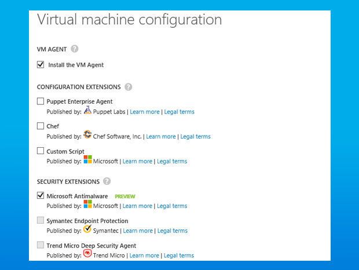Open Trend Micro Legal terms link
Image resolution: width=359 pixels, height=270 pixels.
coord(179,256)
